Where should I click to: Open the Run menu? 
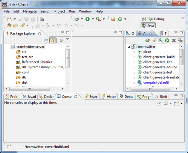(72, 11)
